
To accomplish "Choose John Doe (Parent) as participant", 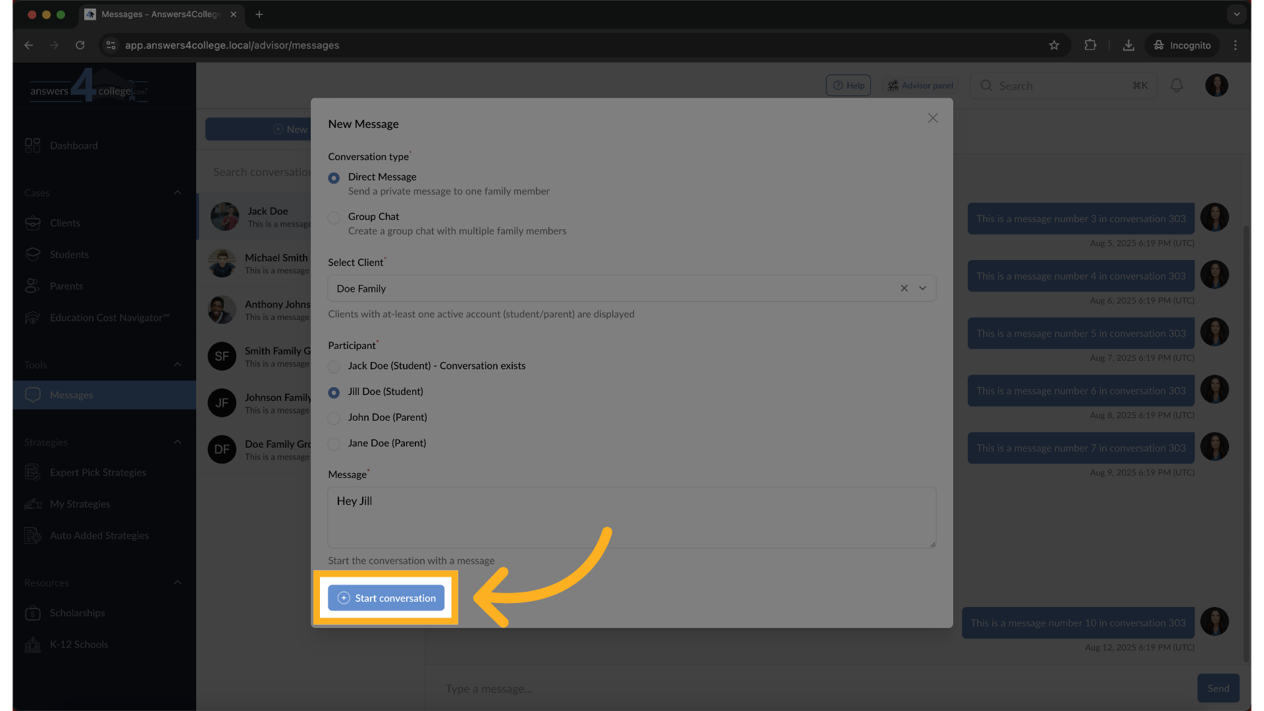I will click(x=334, y=418).
